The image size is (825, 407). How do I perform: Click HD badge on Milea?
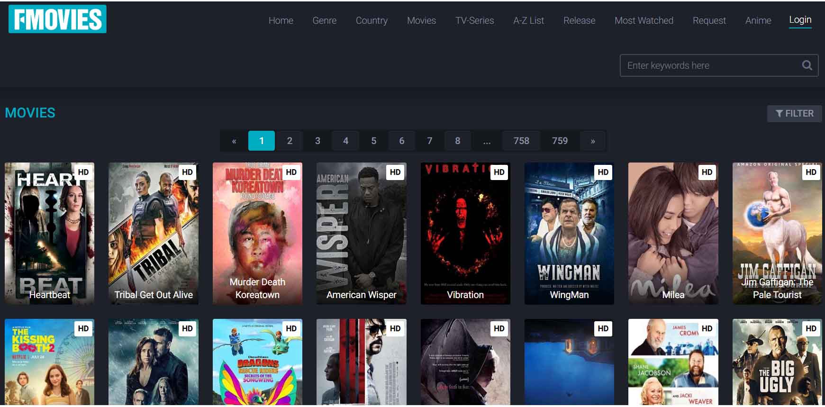(707, 172)
